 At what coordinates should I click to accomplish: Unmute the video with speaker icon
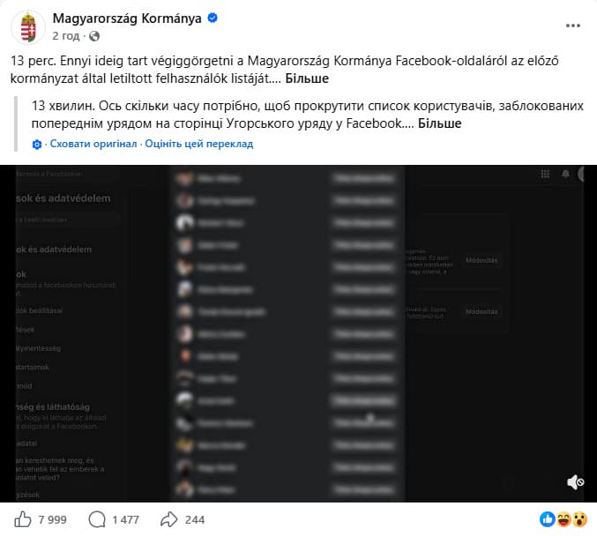pos(575,482)
